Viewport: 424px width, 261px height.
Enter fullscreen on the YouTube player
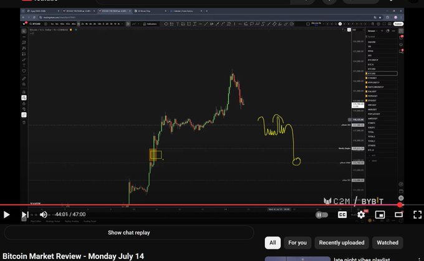[418, 214]
